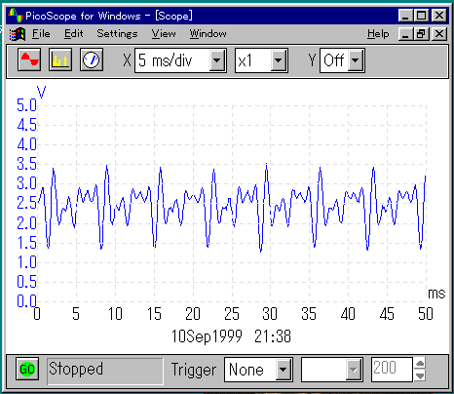The width and height of the screenshot is (454, 394).
Task: Expand the Trigger None dropdown
Action: pyautogui.click(x=284, y=370)
